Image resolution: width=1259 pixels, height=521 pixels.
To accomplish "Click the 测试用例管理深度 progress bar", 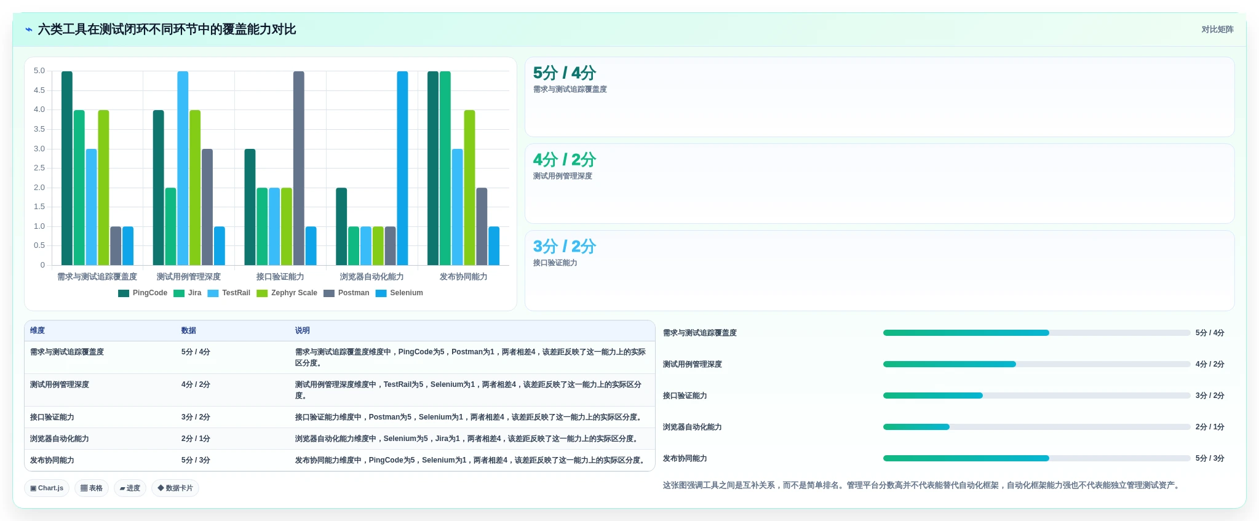I will (1036, 364).
